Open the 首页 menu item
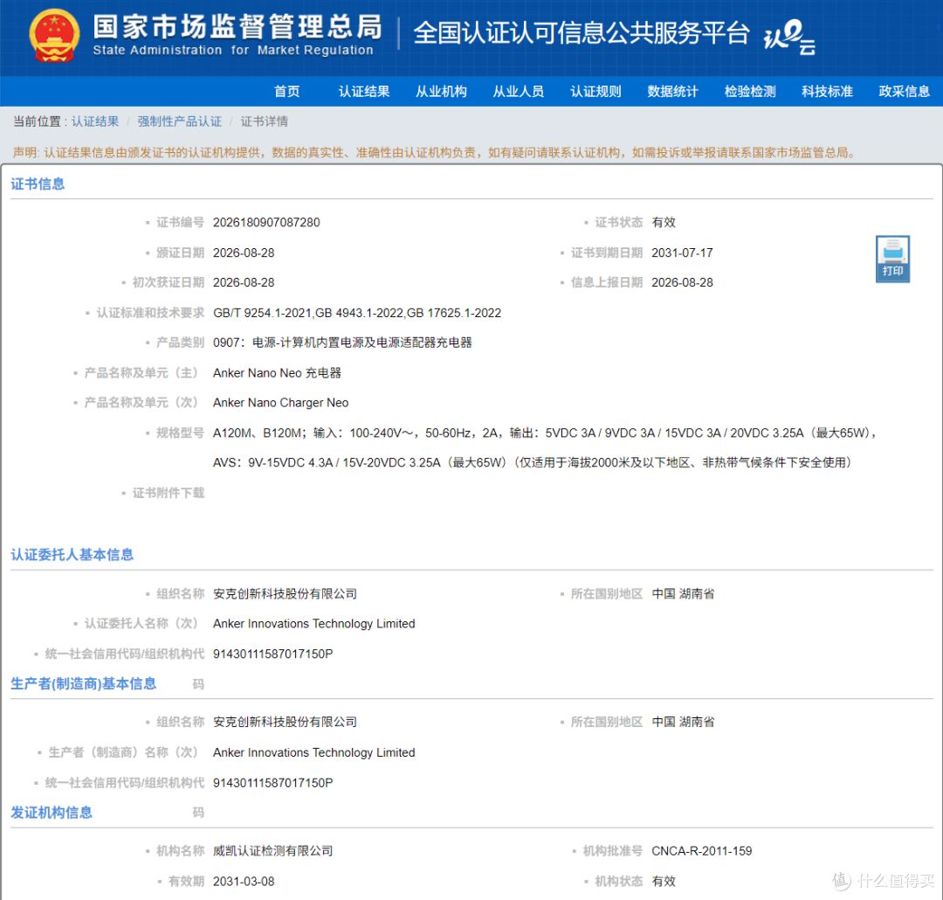The image size is (943, 900). point(287,92)
